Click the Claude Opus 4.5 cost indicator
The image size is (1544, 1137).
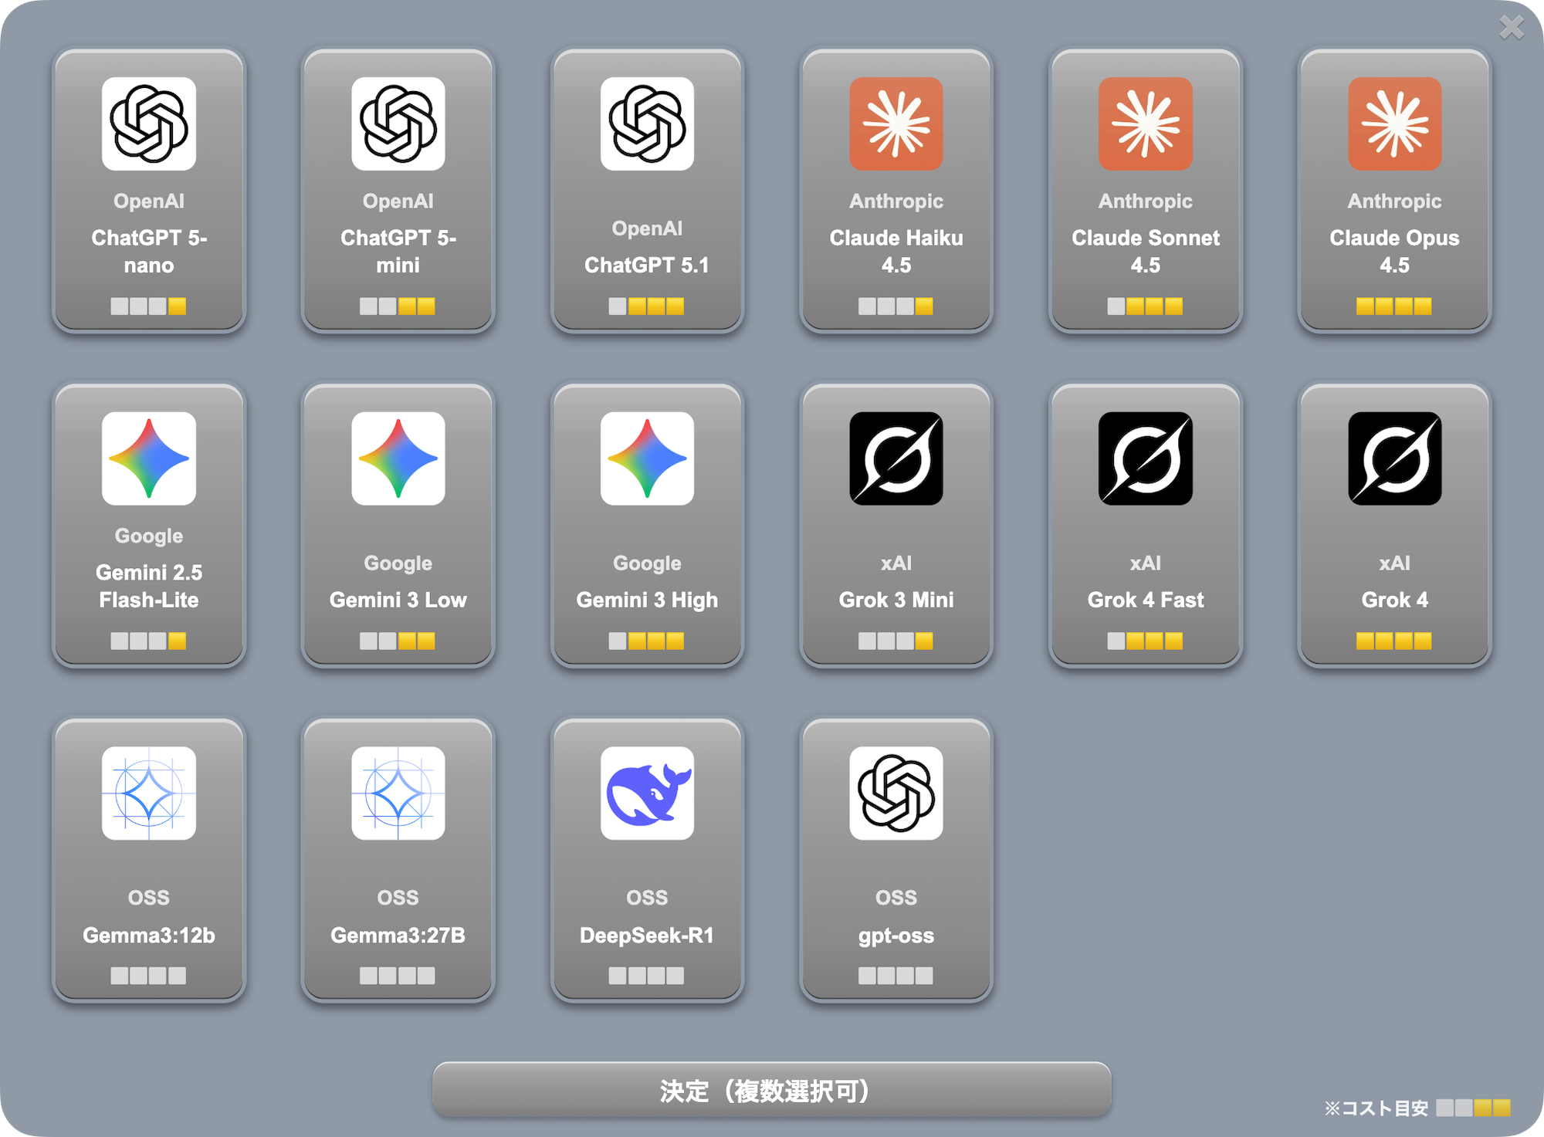click(1394, 306)
